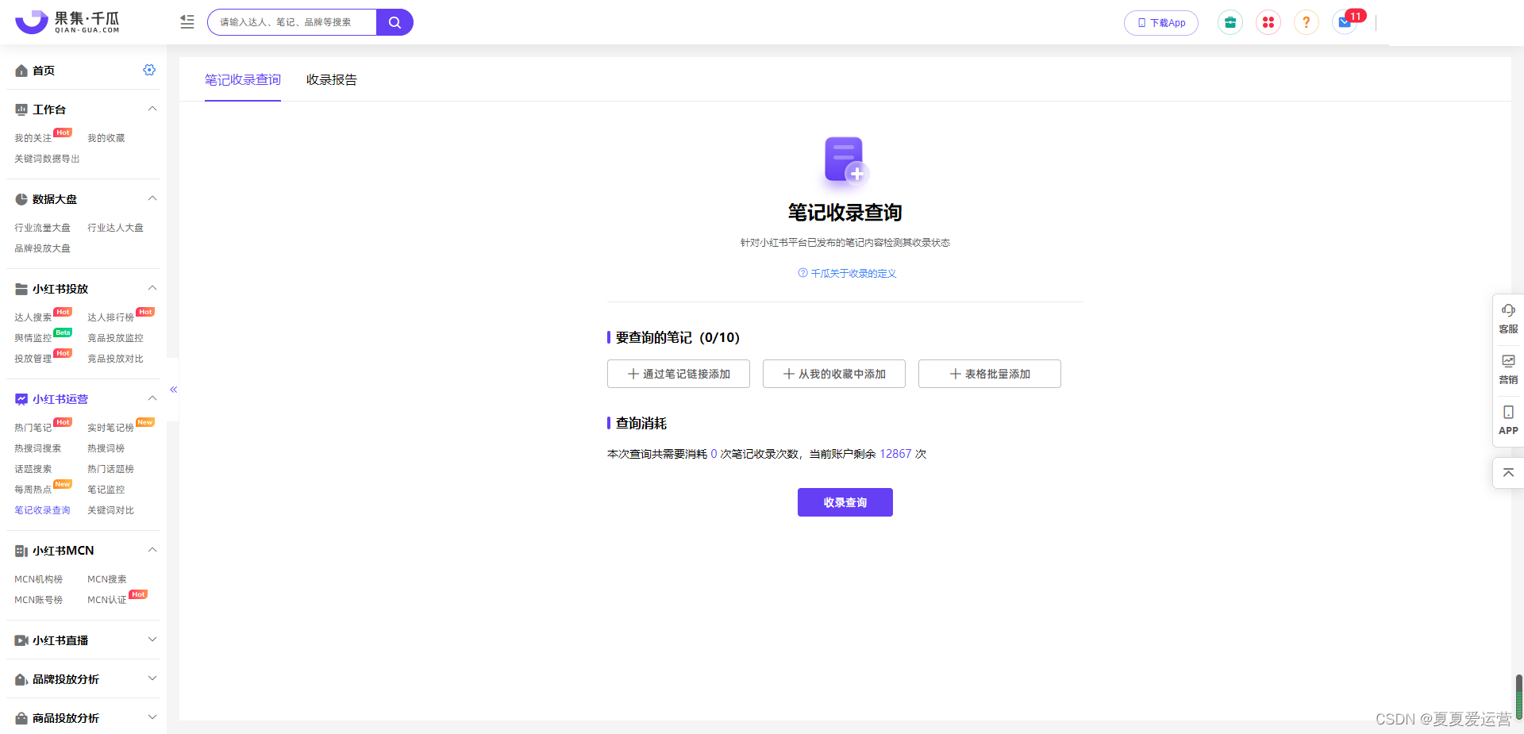The height and width of the screenshot is (734, 1524).
Task: Toggle the sidebar menu fold icon
Action: [187, 22]
